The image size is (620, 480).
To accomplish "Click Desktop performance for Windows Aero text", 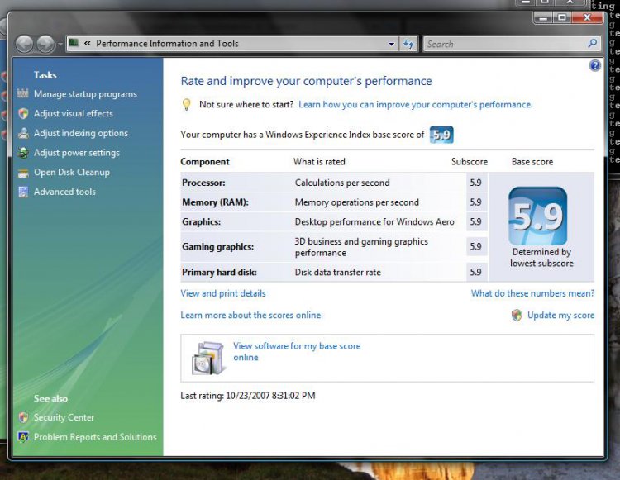I will [x=374, y=221].
